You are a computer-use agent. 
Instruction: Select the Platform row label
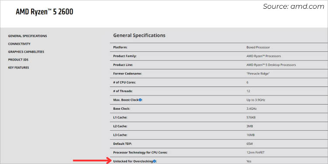point(120,47)
